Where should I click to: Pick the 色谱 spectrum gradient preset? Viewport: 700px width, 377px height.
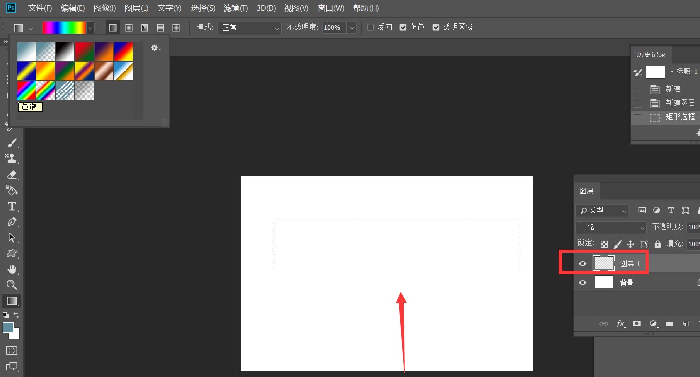click(26, 90)
